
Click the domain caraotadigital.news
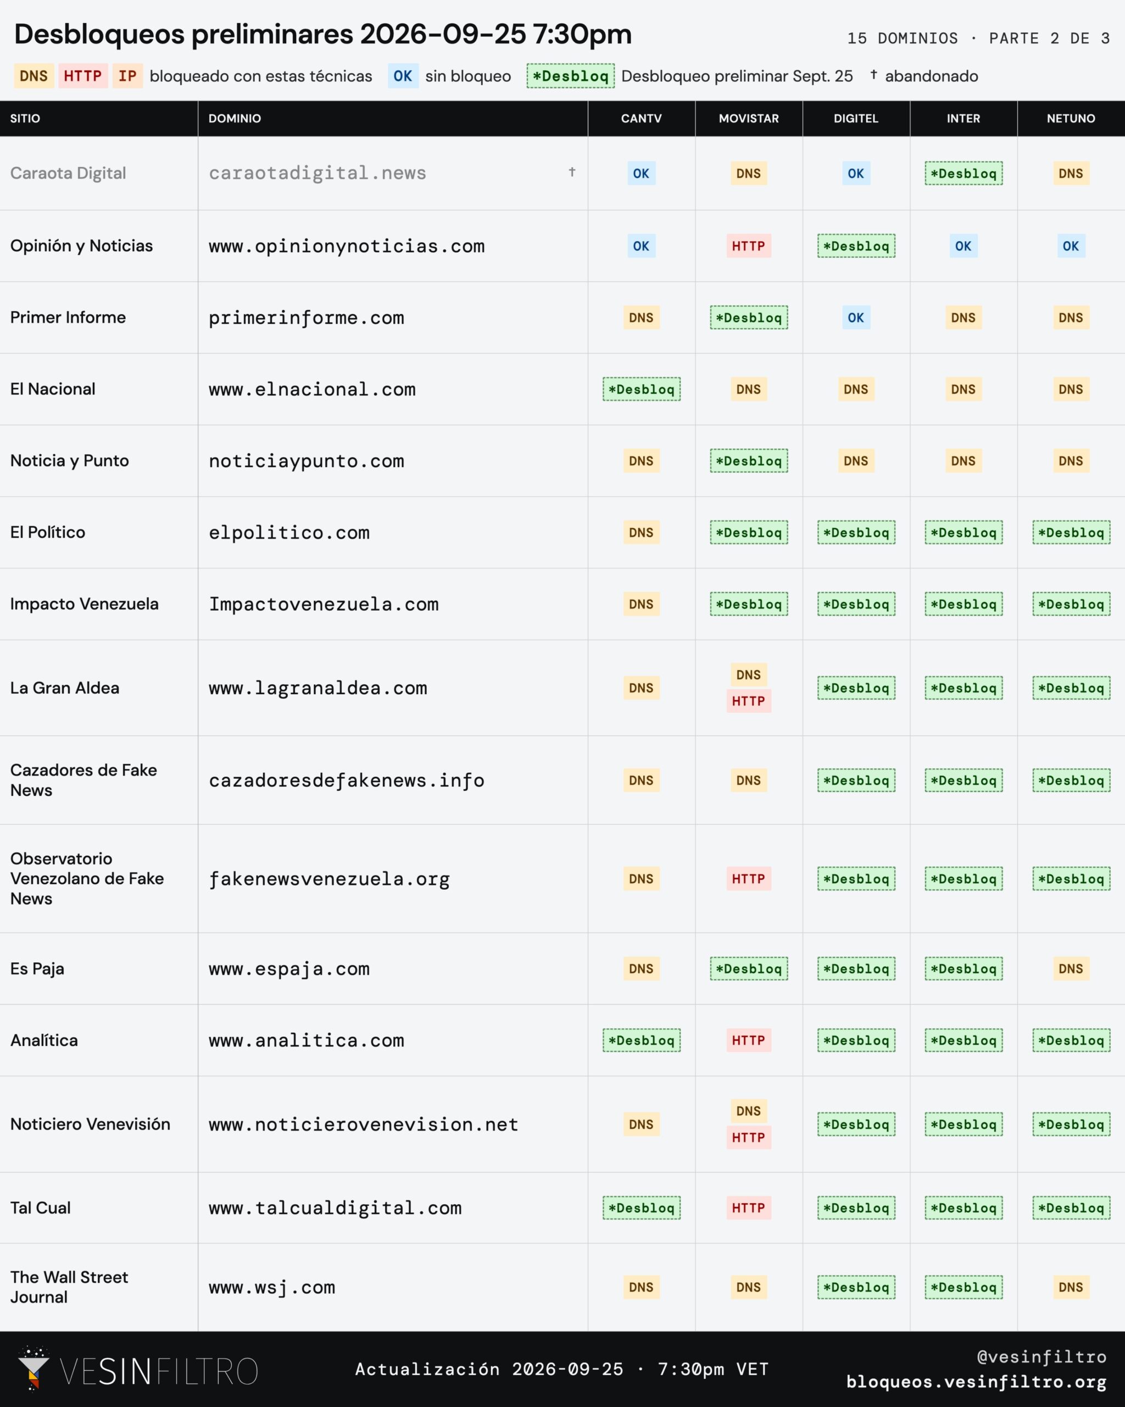click(318, 173)
